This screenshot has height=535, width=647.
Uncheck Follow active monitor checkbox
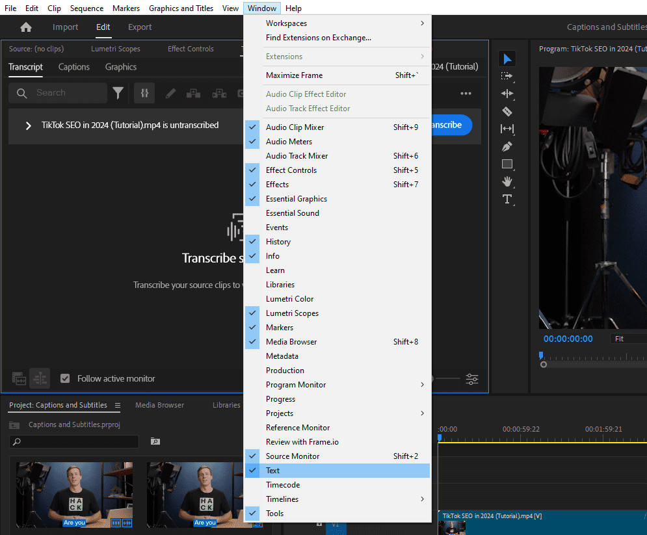pos(65,378)
